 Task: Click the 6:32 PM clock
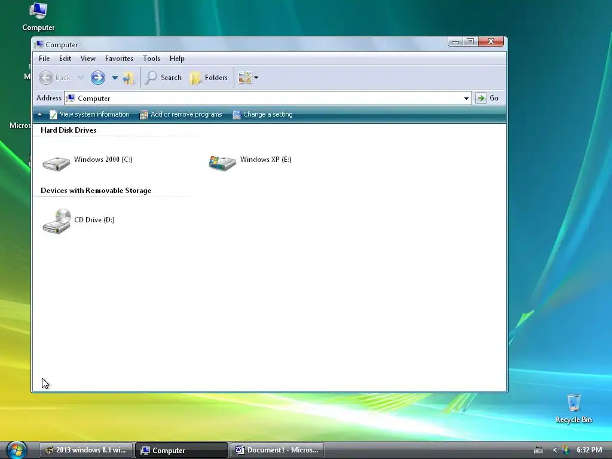point(589,450)
